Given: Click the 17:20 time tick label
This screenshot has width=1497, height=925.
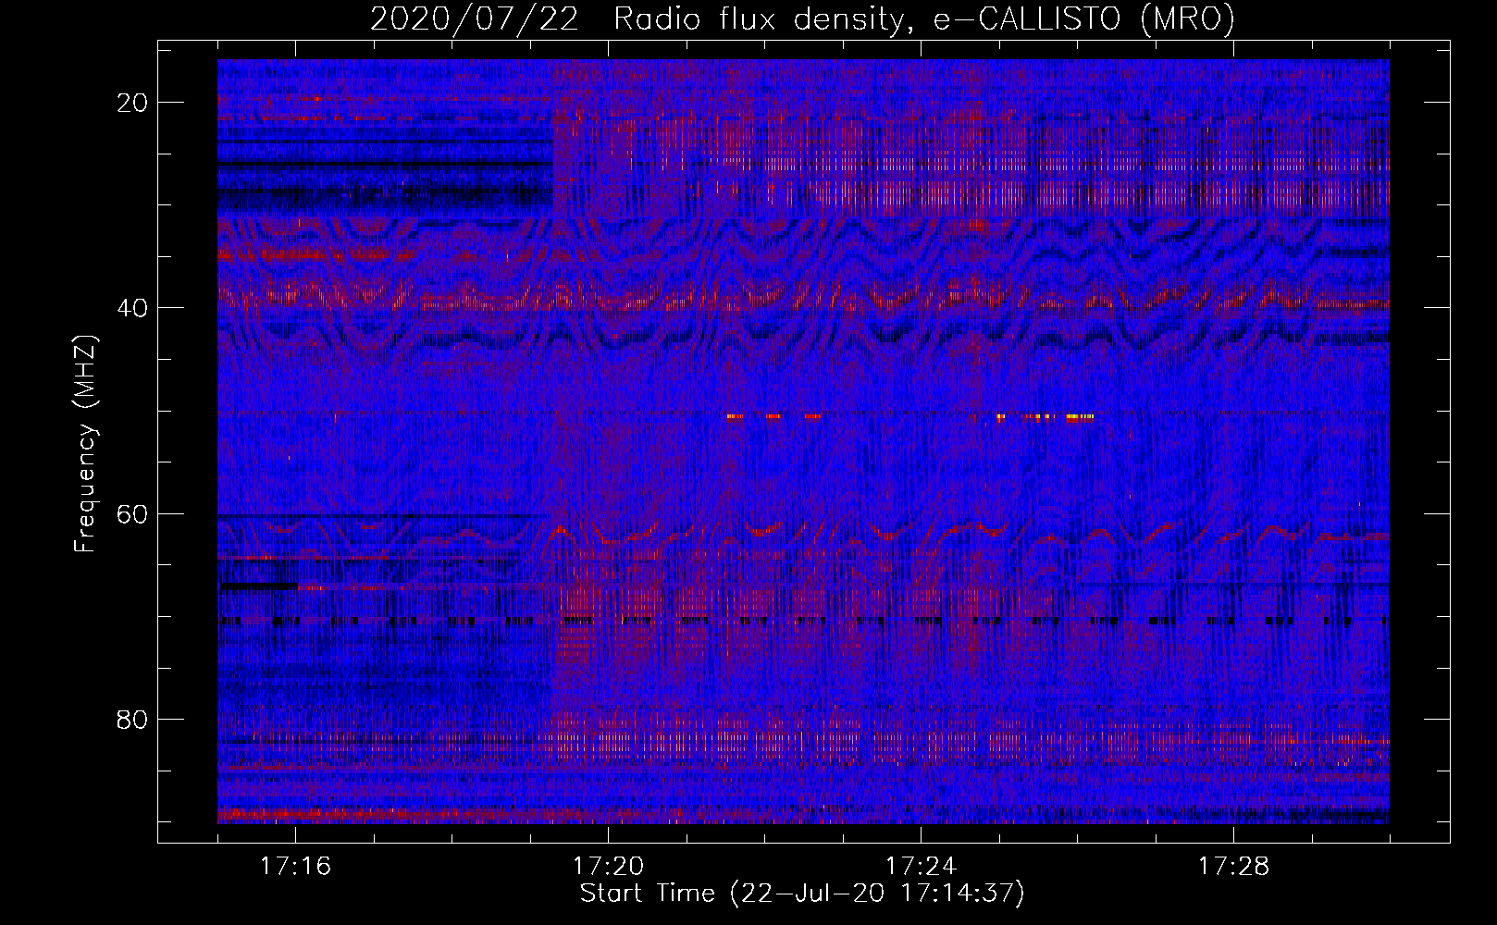Looking at the screenshot, I should point(608,867).
